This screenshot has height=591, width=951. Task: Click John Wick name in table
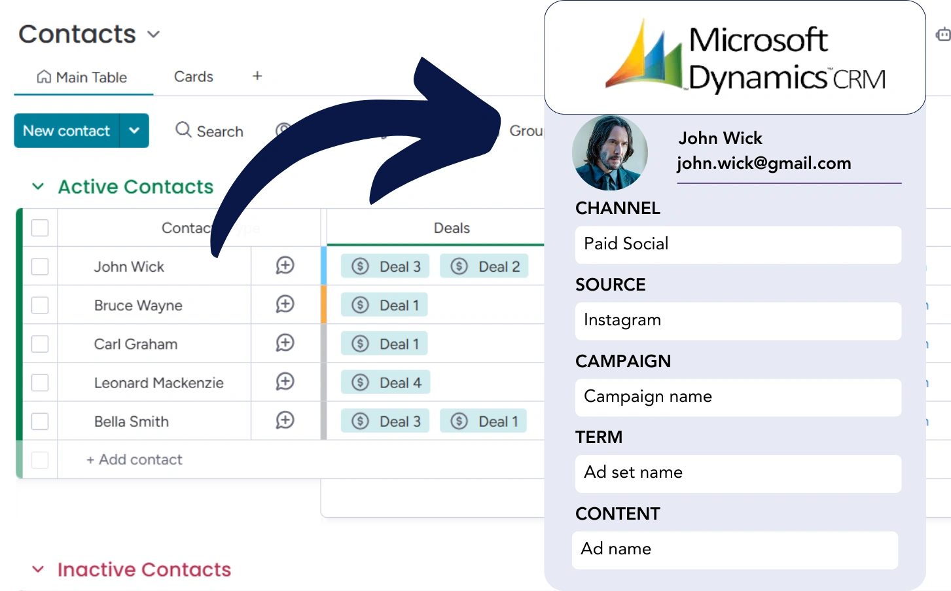point(129,266)
